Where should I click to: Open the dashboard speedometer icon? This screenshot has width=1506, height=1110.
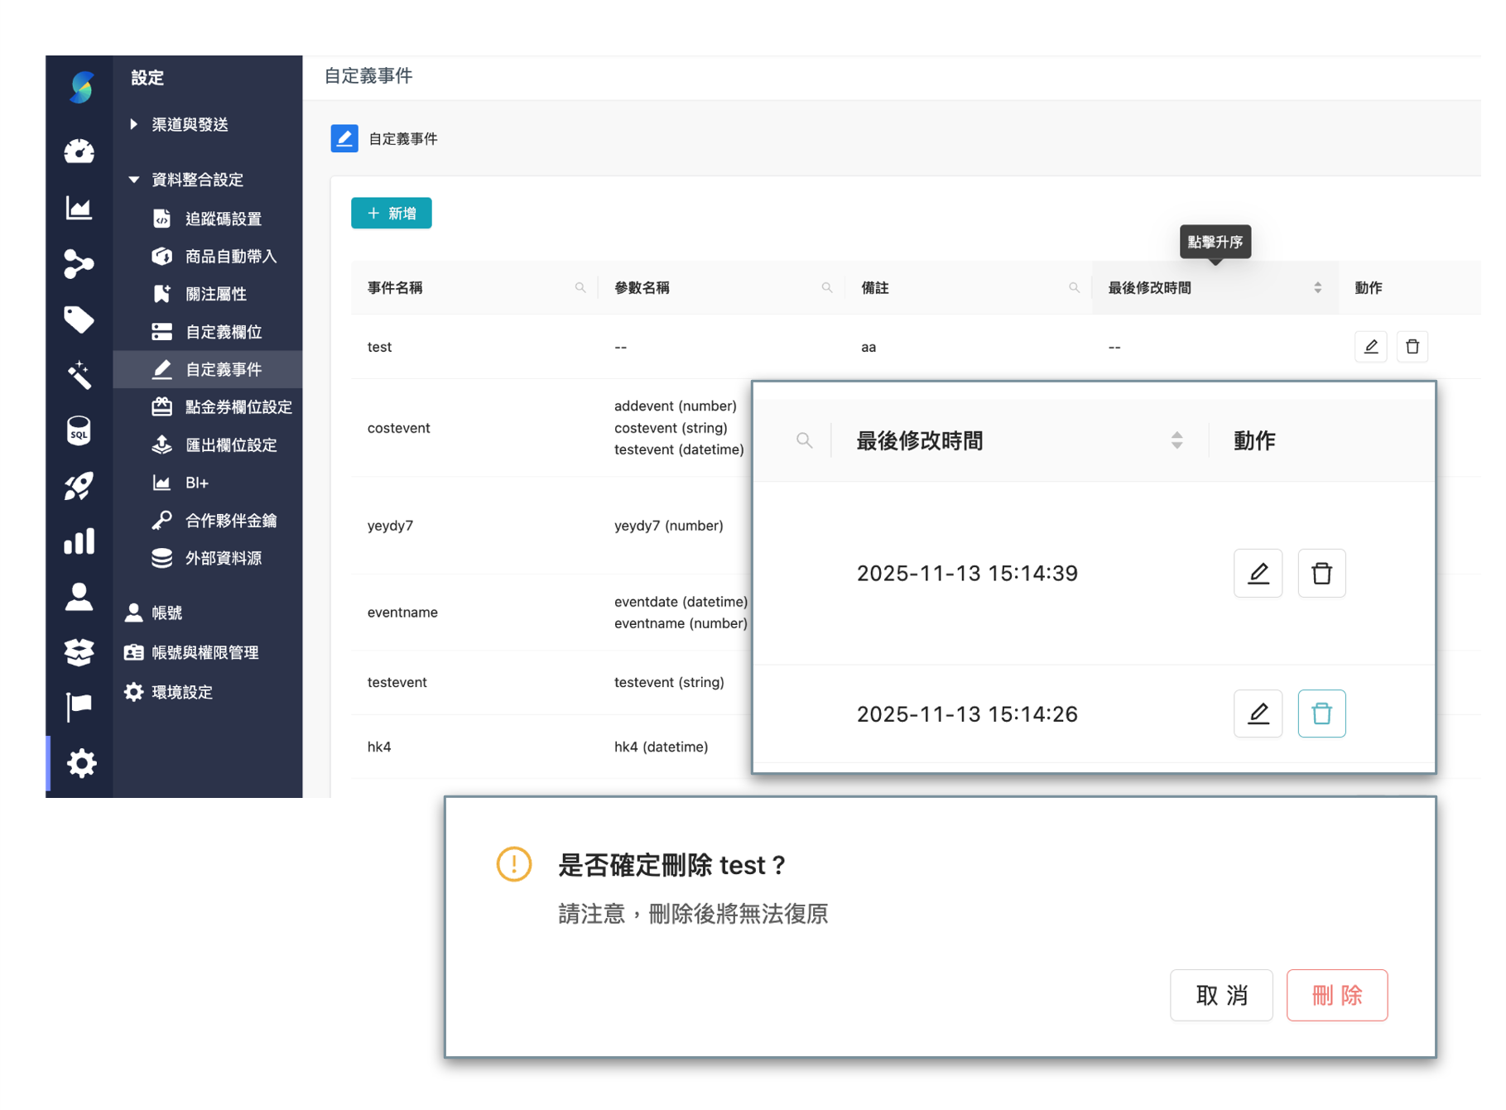79,151
